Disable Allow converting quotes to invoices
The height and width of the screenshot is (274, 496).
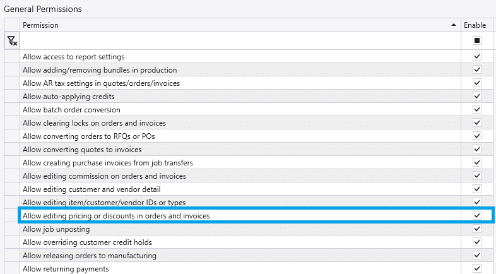476,150
